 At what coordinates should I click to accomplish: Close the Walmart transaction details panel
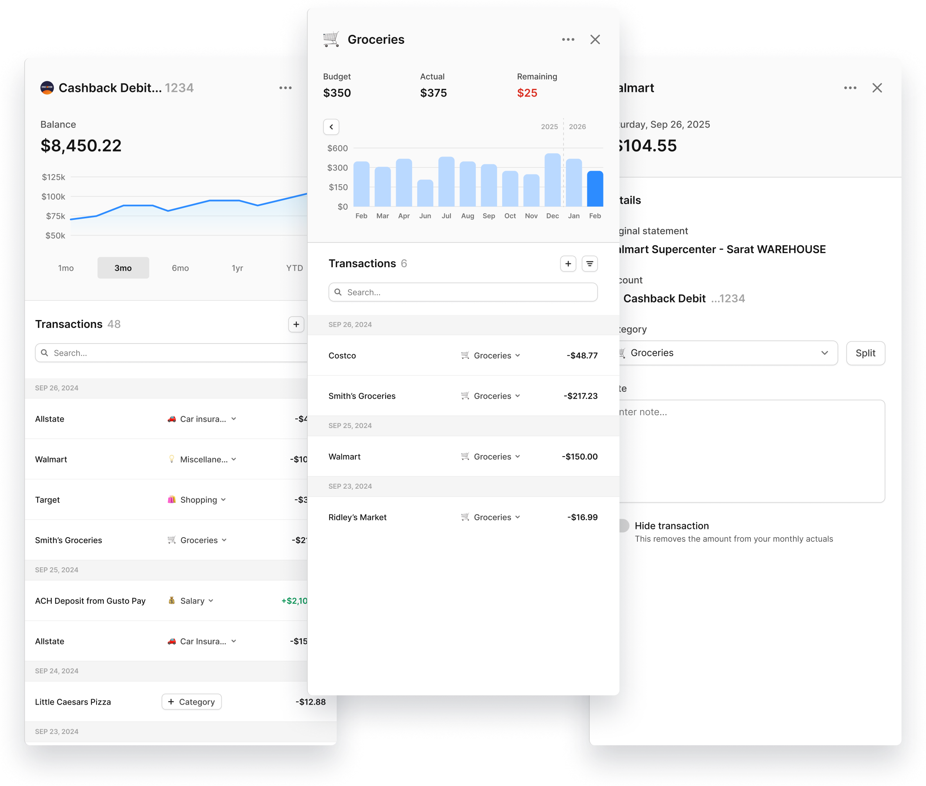pyautogui.click(x=877, y=88)
